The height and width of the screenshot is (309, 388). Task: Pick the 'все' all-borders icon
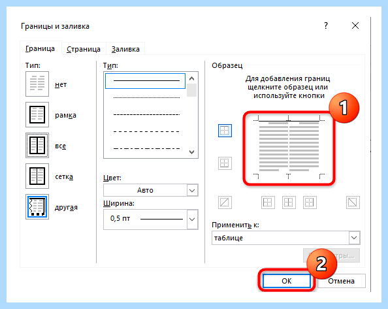click(37, 145)
